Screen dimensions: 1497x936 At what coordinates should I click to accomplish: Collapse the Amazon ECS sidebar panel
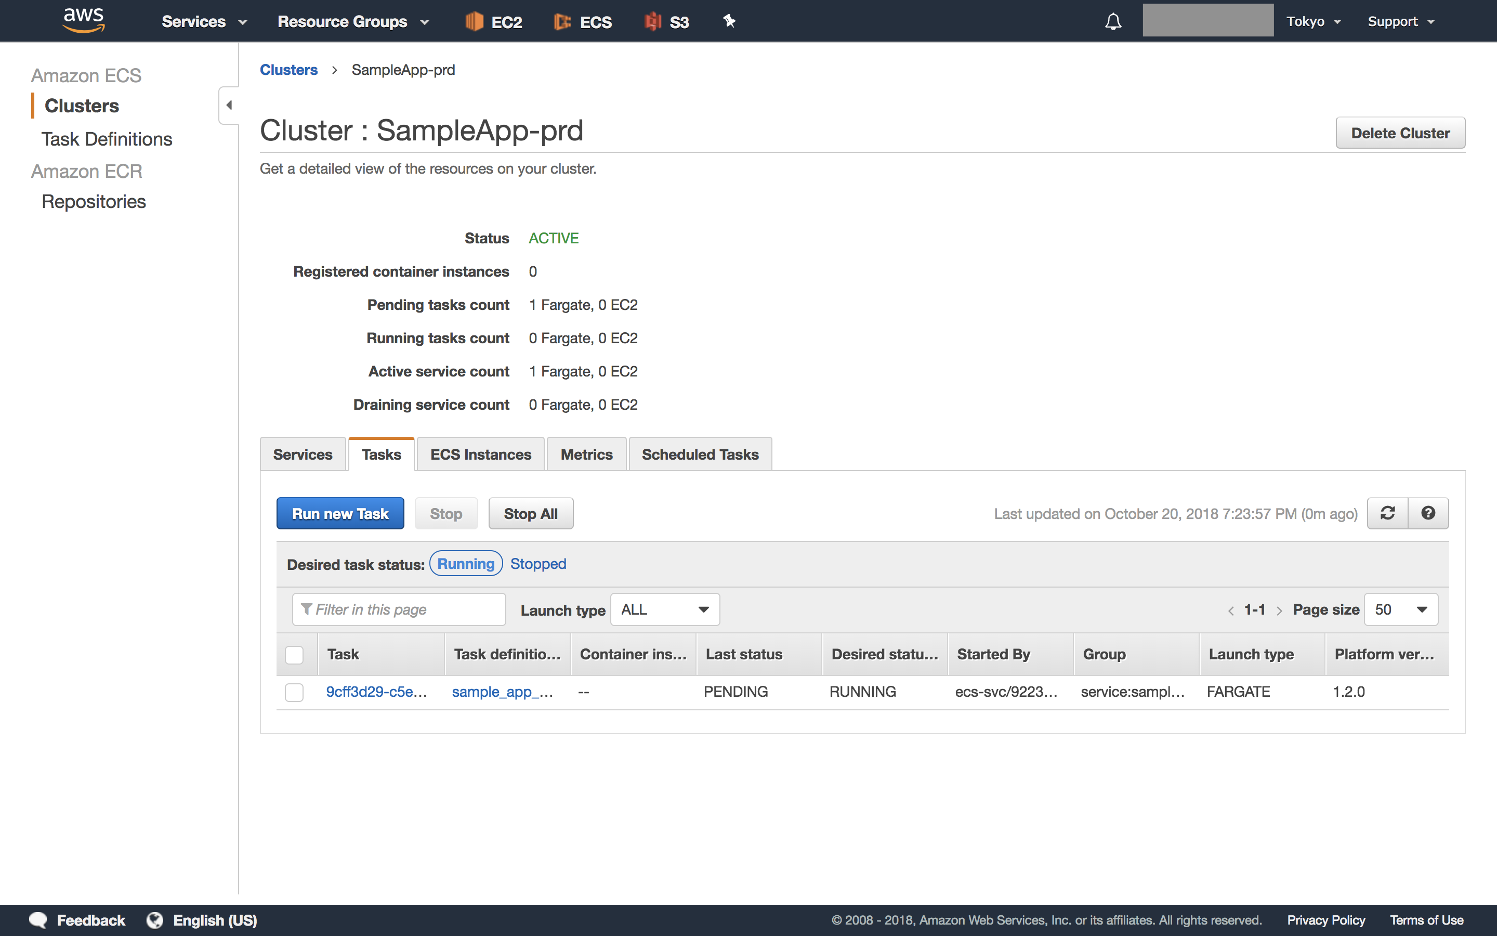coord(228,105)
